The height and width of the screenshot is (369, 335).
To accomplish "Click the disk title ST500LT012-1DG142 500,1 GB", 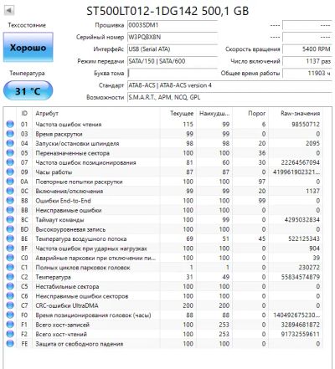I will pyautogui.click(x=167, y=11).
